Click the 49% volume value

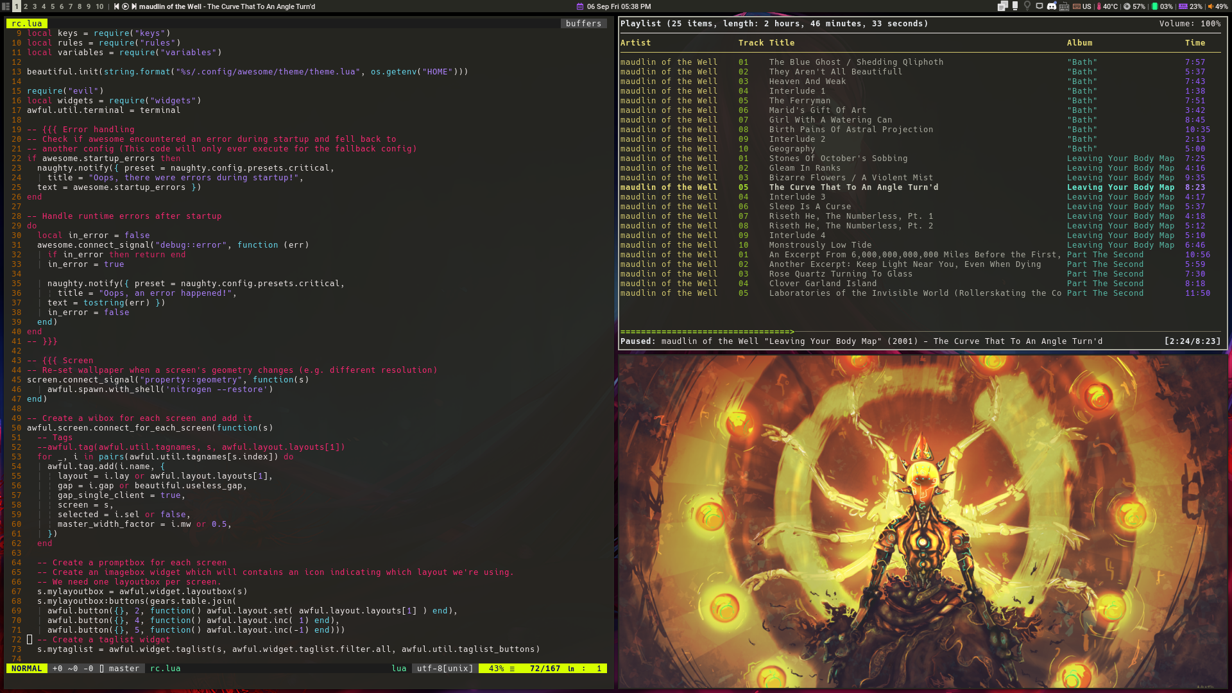[1222, 6]
